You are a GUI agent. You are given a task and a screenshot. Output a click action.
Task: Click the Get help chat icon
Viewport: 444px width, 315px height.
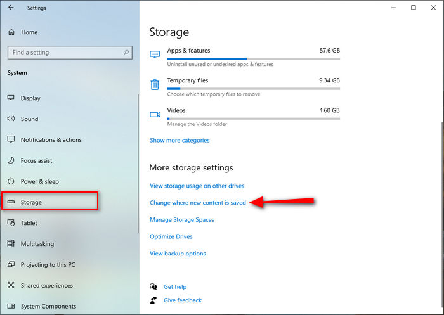click(153, 286)
